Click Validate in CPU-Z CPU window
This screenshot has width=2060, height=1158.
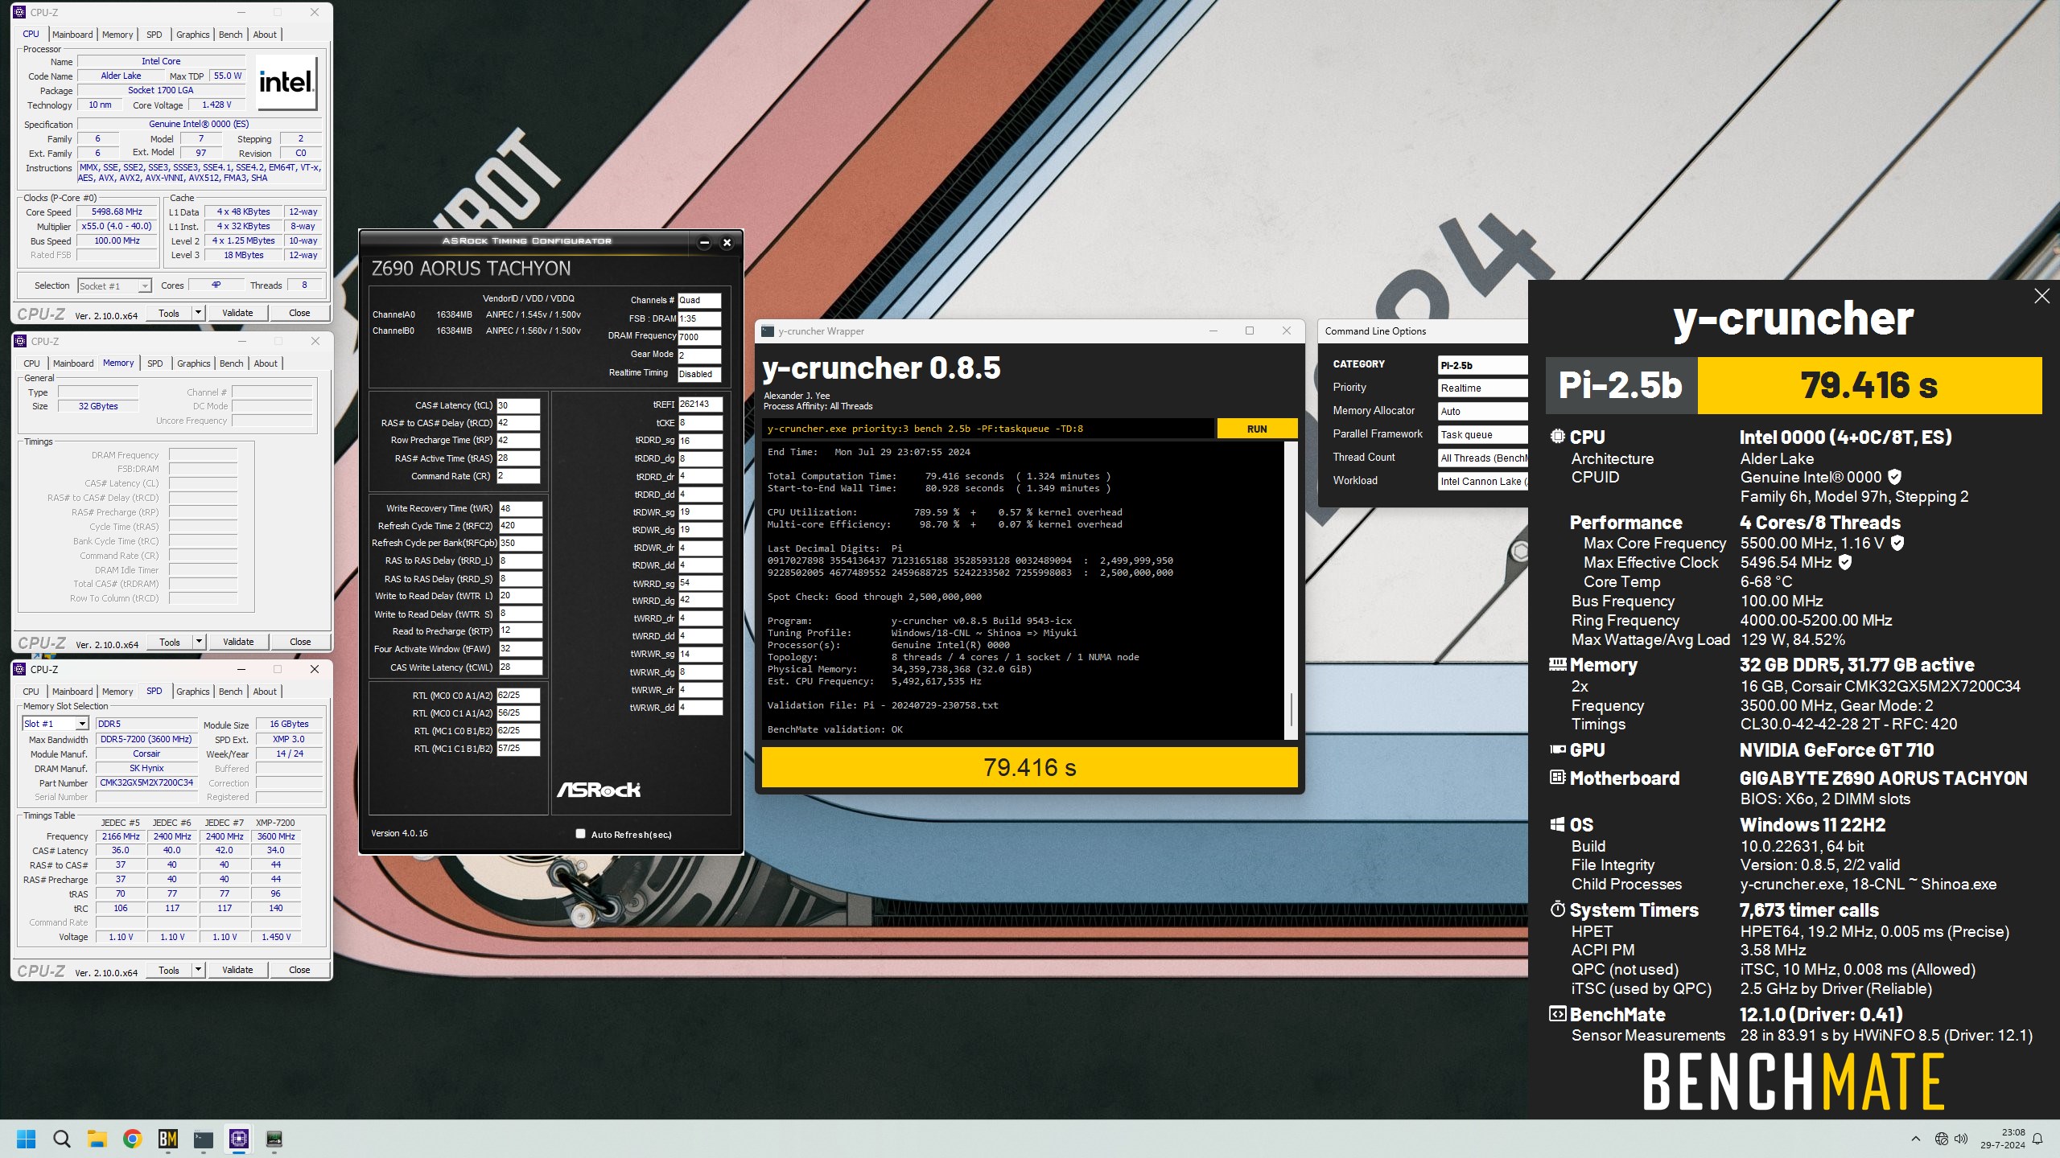[237, 313]
